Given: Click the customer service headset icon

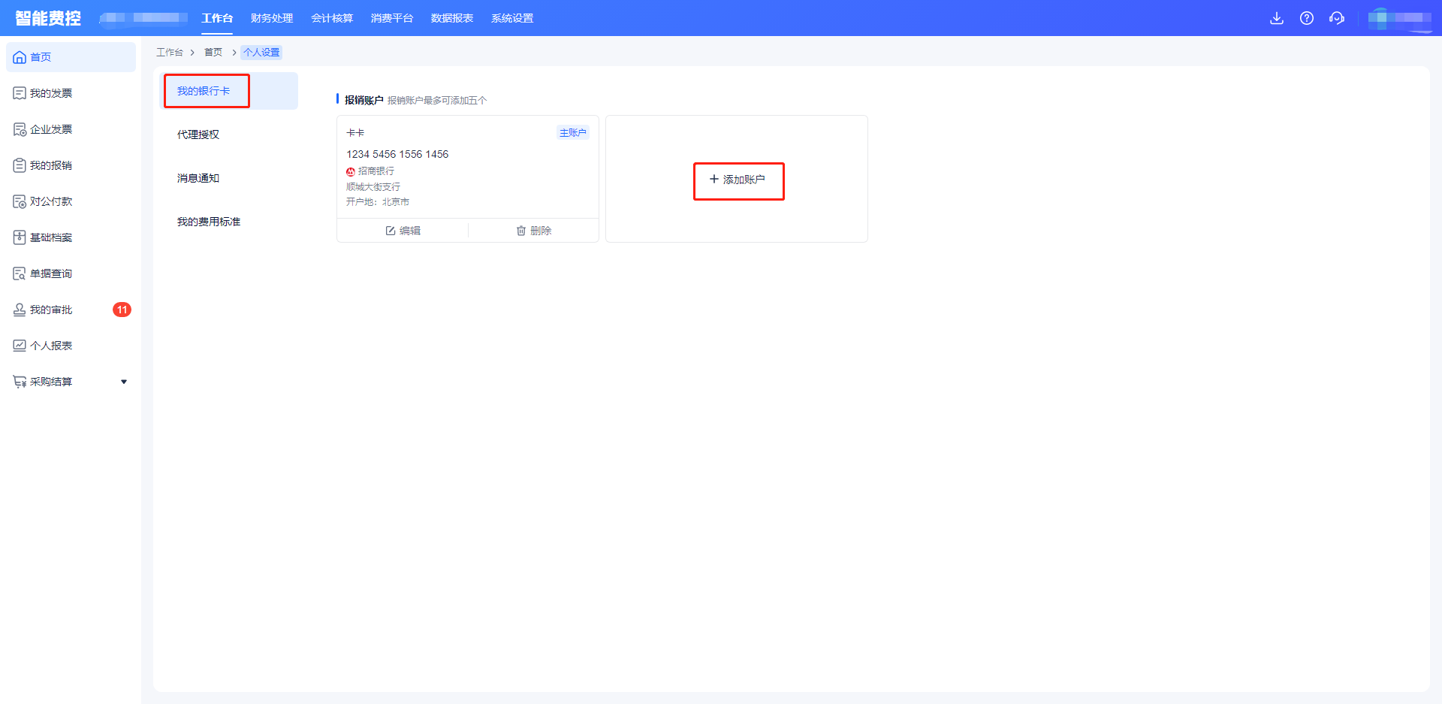Looking at the screenshot, I should click(x=1337, y=18).
